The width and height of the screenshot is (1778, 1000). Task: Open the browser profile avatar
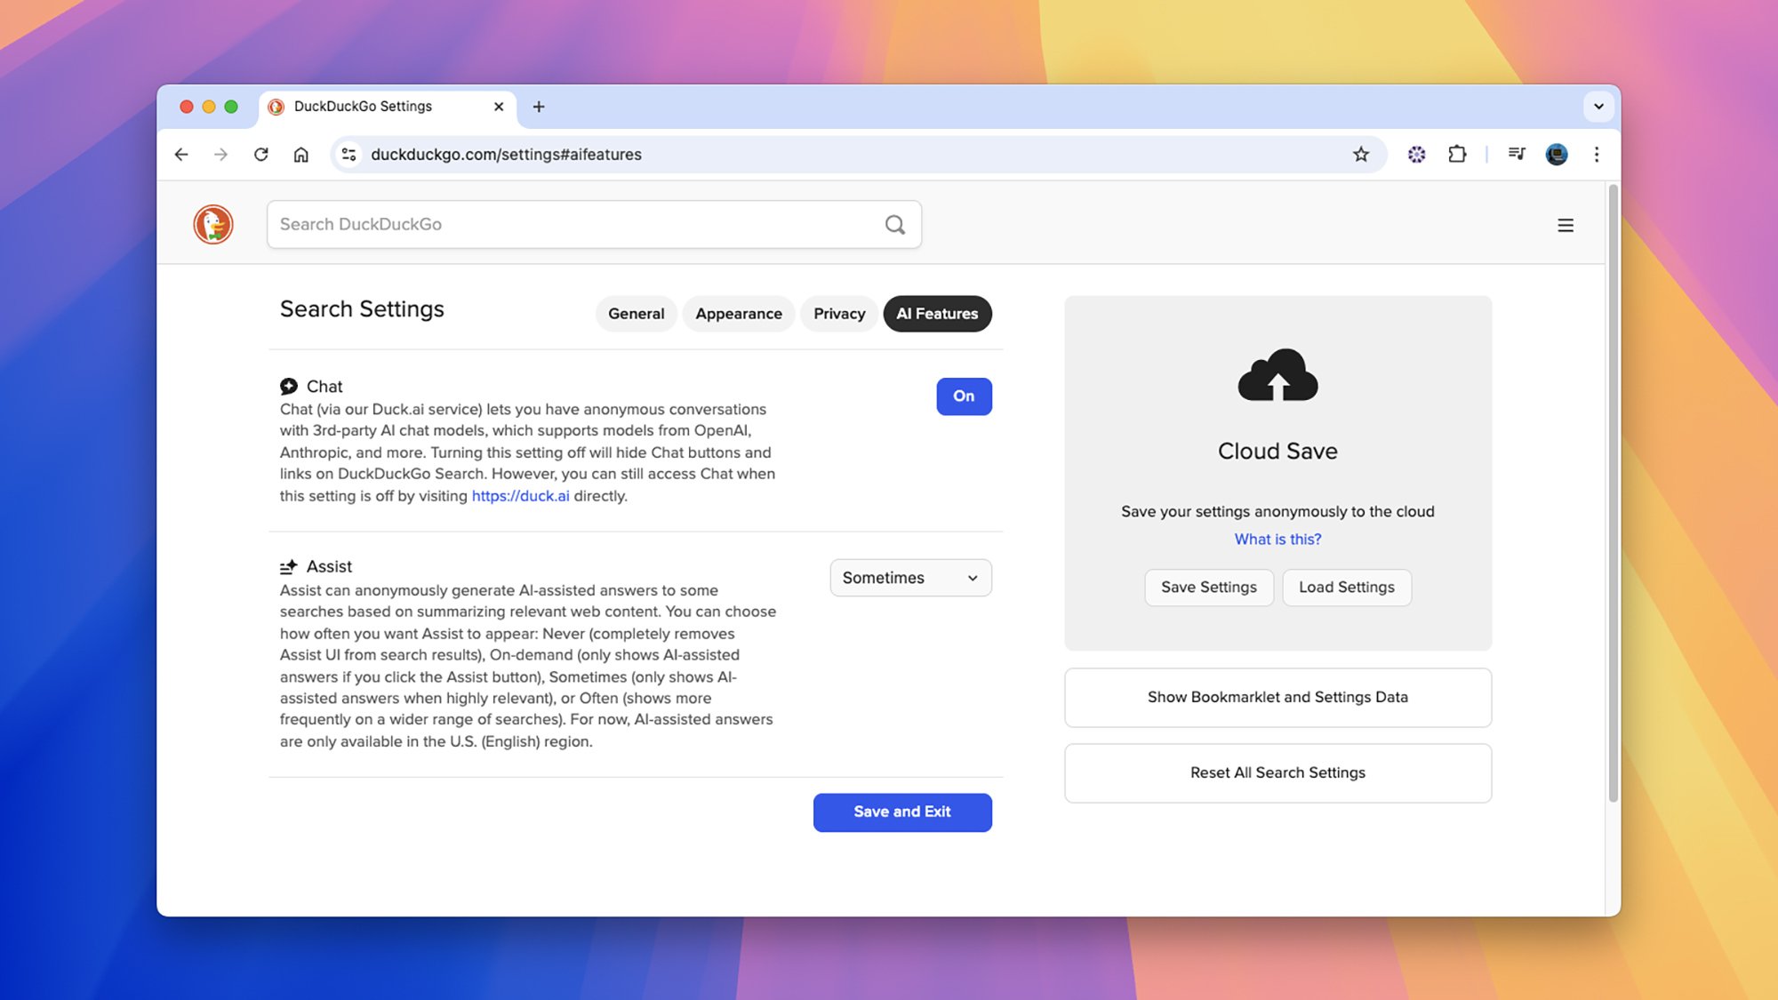1557,154
